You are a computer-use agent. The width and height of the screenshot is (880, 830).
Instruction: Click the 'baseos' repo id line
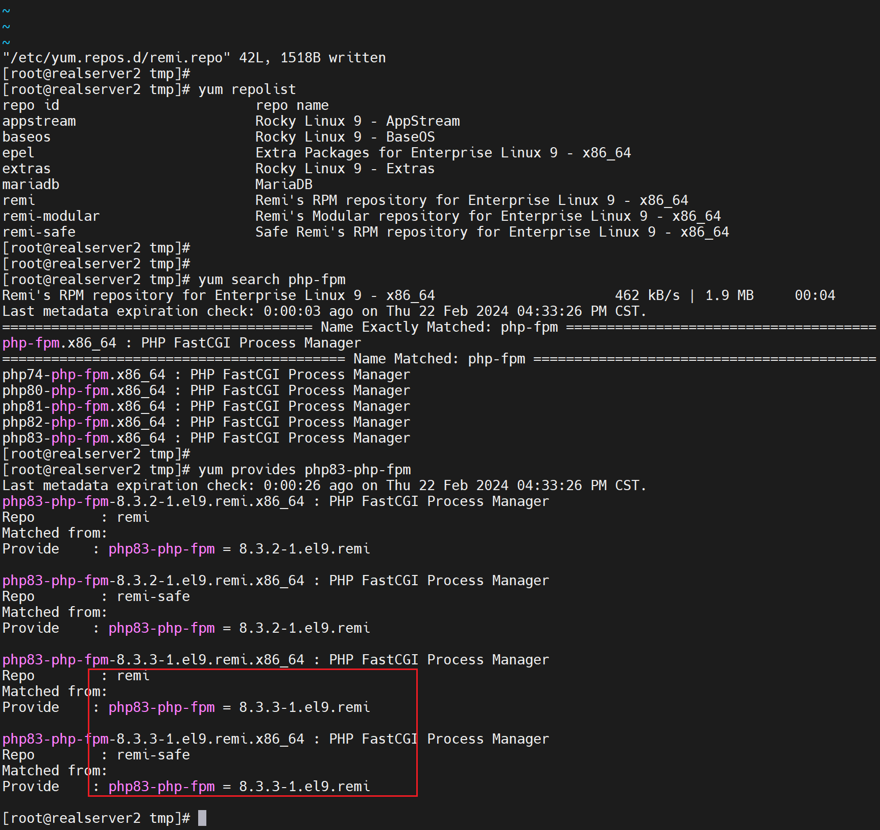(x=27, y=137)
